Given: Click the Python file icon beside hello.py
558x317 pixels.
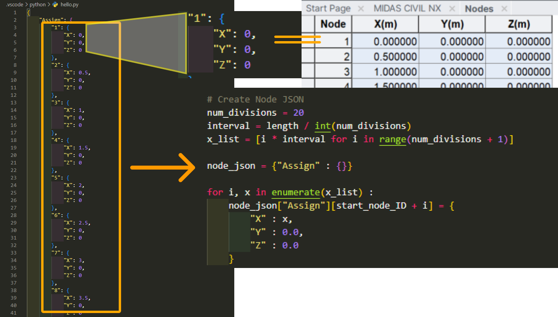Looking at the screenshot, I should [x=55, y=4].
